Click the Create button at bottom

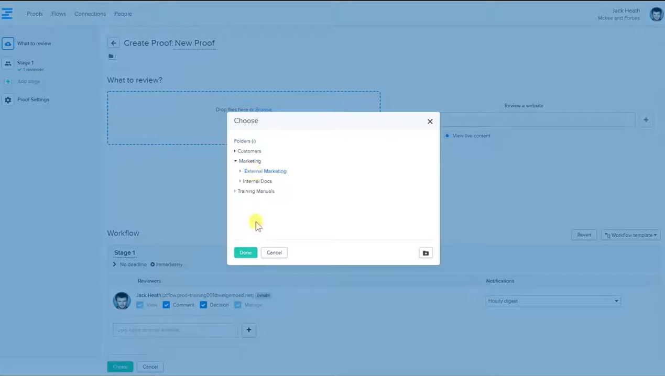click(120, 367)
